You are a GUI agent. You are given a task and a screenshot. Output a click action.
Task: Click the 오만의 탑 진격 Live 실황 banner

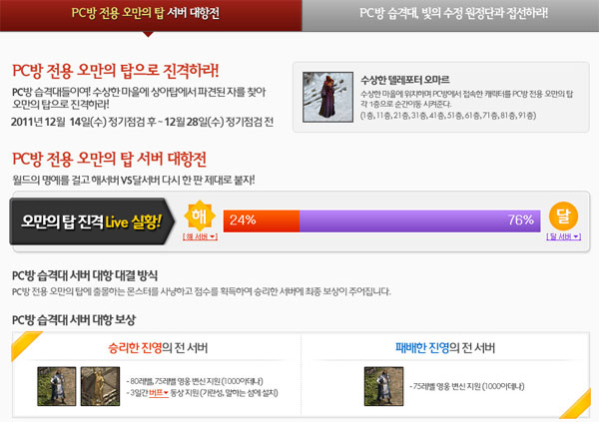point(93,220)
